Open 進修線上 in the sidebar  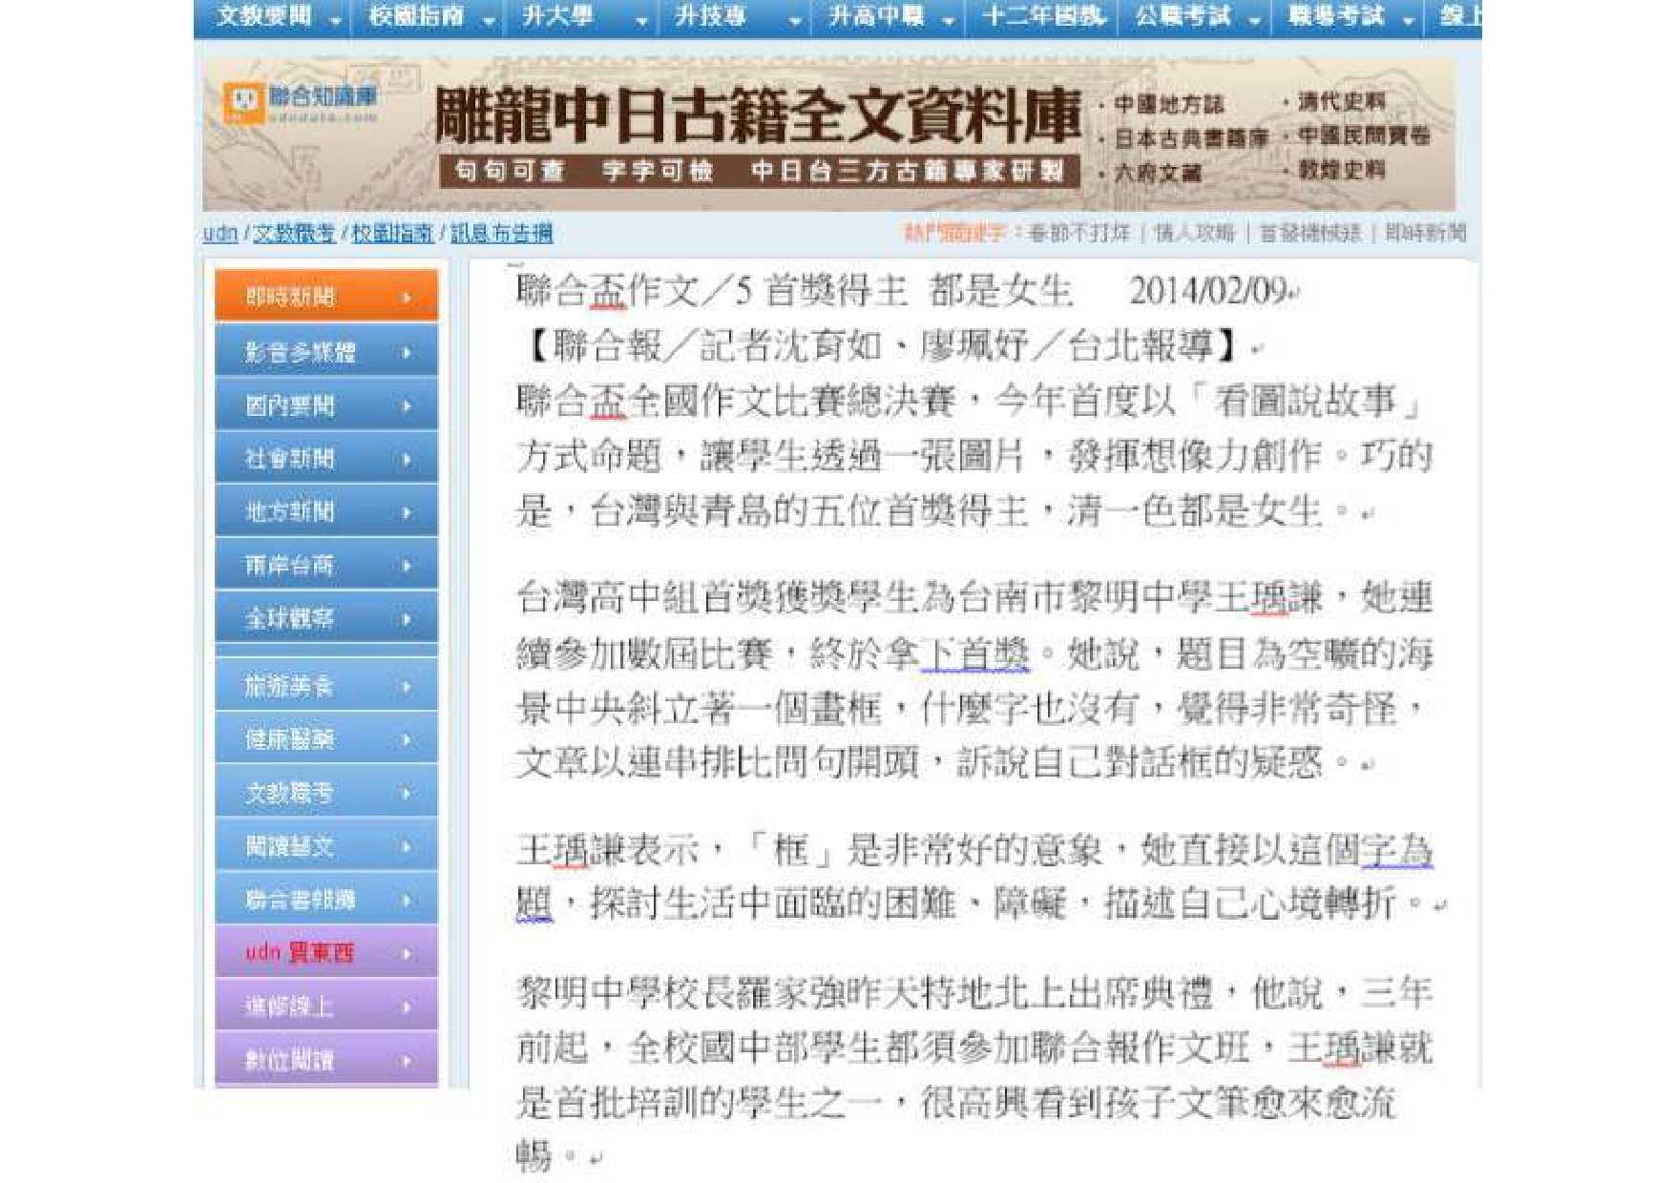pos(326,1006)
